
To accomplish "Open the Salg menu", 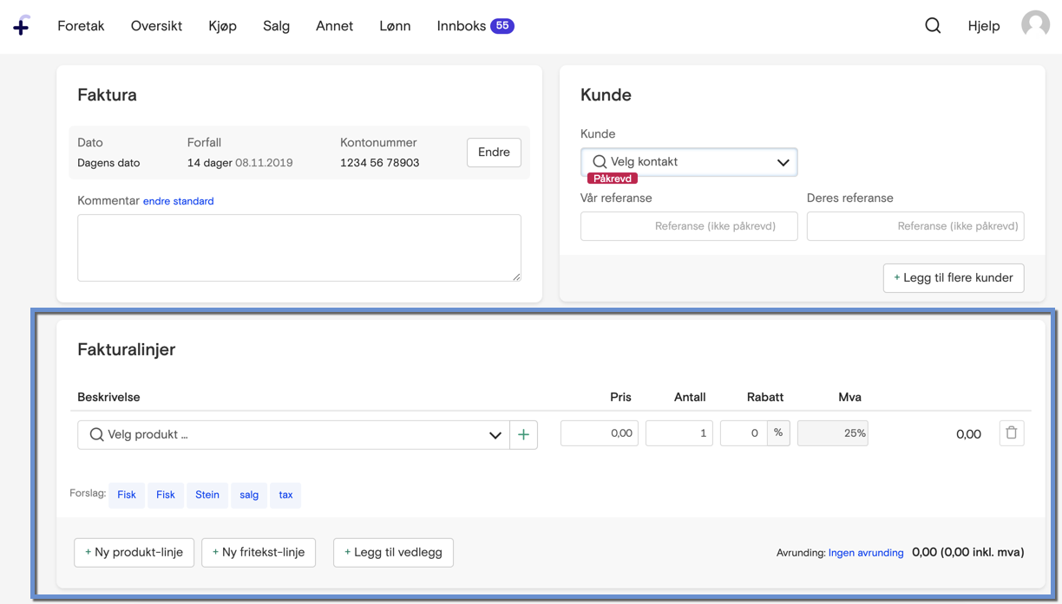I will [277, 26].
